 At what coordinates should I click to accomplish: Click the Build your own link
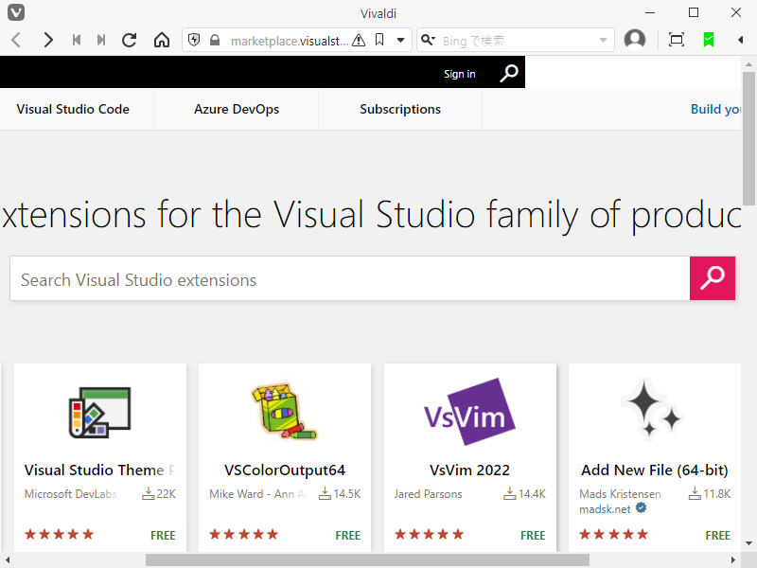tap(716, 109)
